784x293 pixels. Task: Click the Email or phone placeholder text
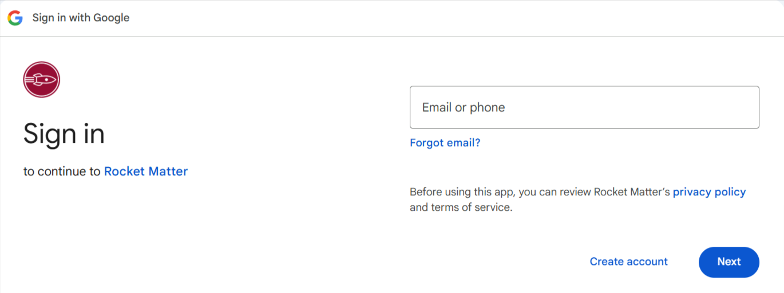click(464, 107)
